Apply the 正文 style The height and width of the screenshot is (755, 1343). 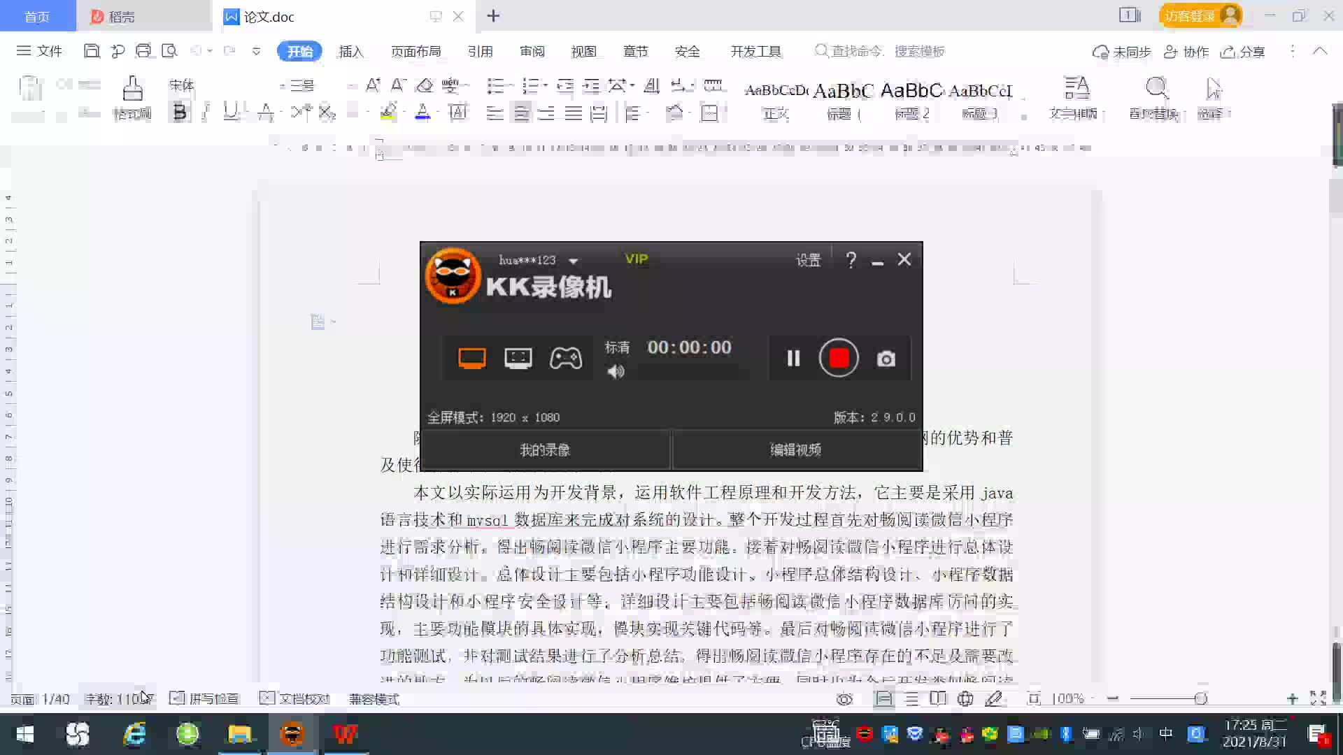click(x=776, y=100)
